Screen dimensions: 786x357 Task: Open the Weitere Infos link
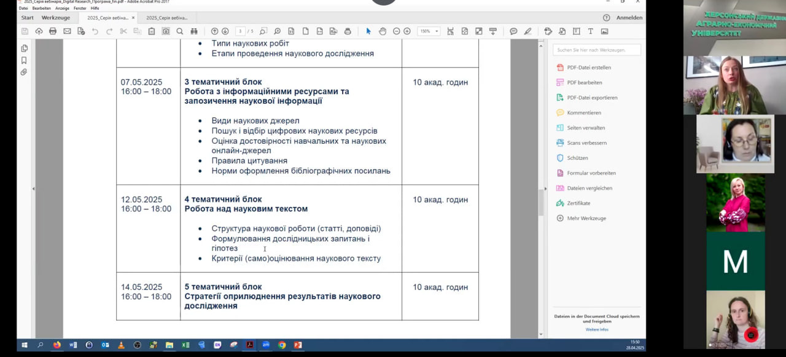596,329
